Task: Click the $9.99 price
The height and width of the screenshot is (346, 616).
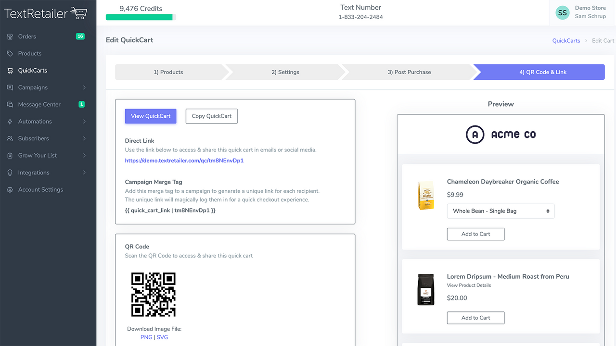Action: click(x=455, y=195)
